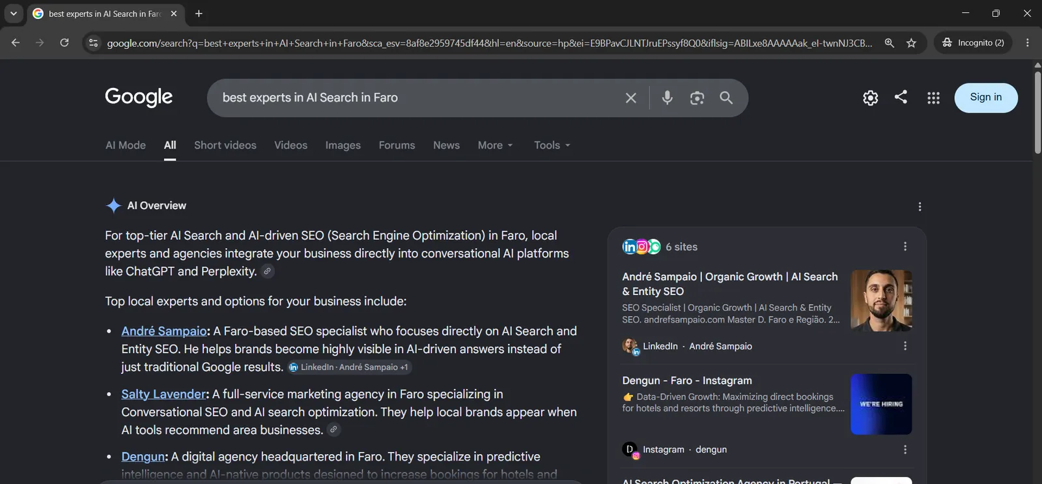The height and width of the screenshot is (484, 1042).
Task: Open the Instagram dengun source label
Action: pos(675,449)
